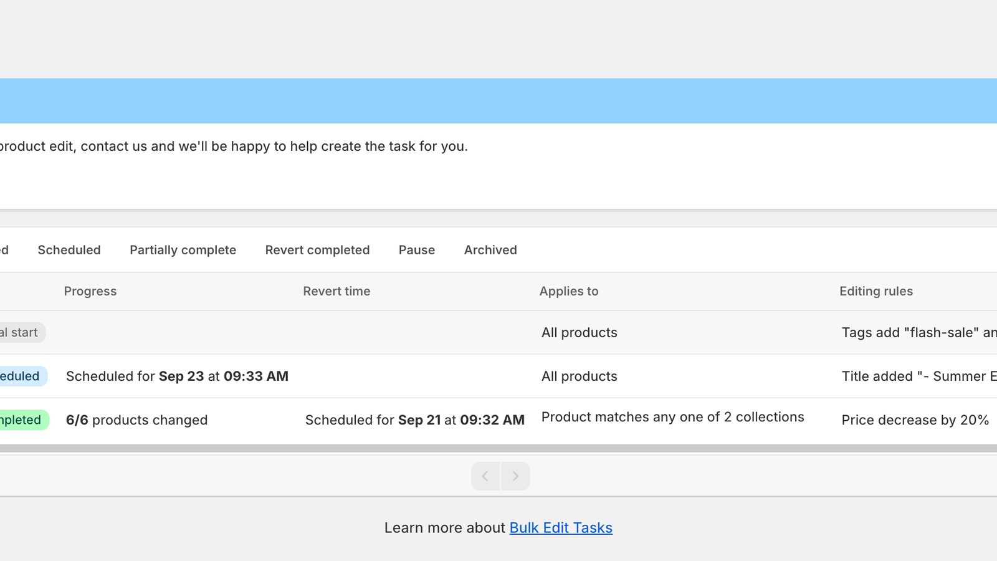Click the Applies to column header
Viewport: 997px width, 561px height.
pyautogui.click(x=569, y=291)
